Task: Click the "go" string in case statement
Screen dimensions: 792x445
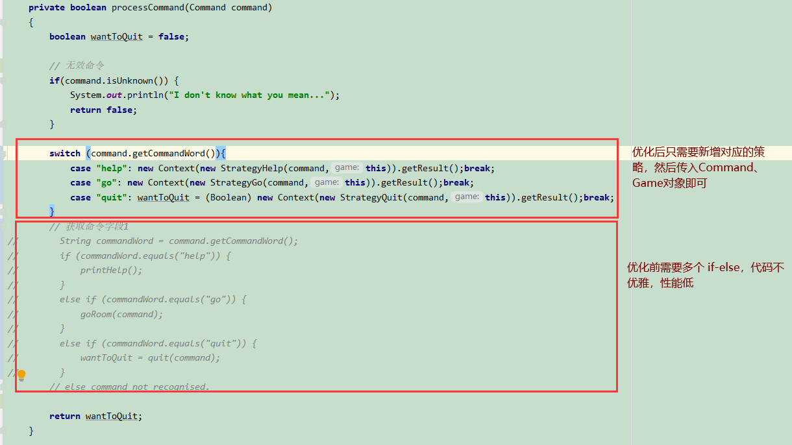Action: click(x=106, y=183)
